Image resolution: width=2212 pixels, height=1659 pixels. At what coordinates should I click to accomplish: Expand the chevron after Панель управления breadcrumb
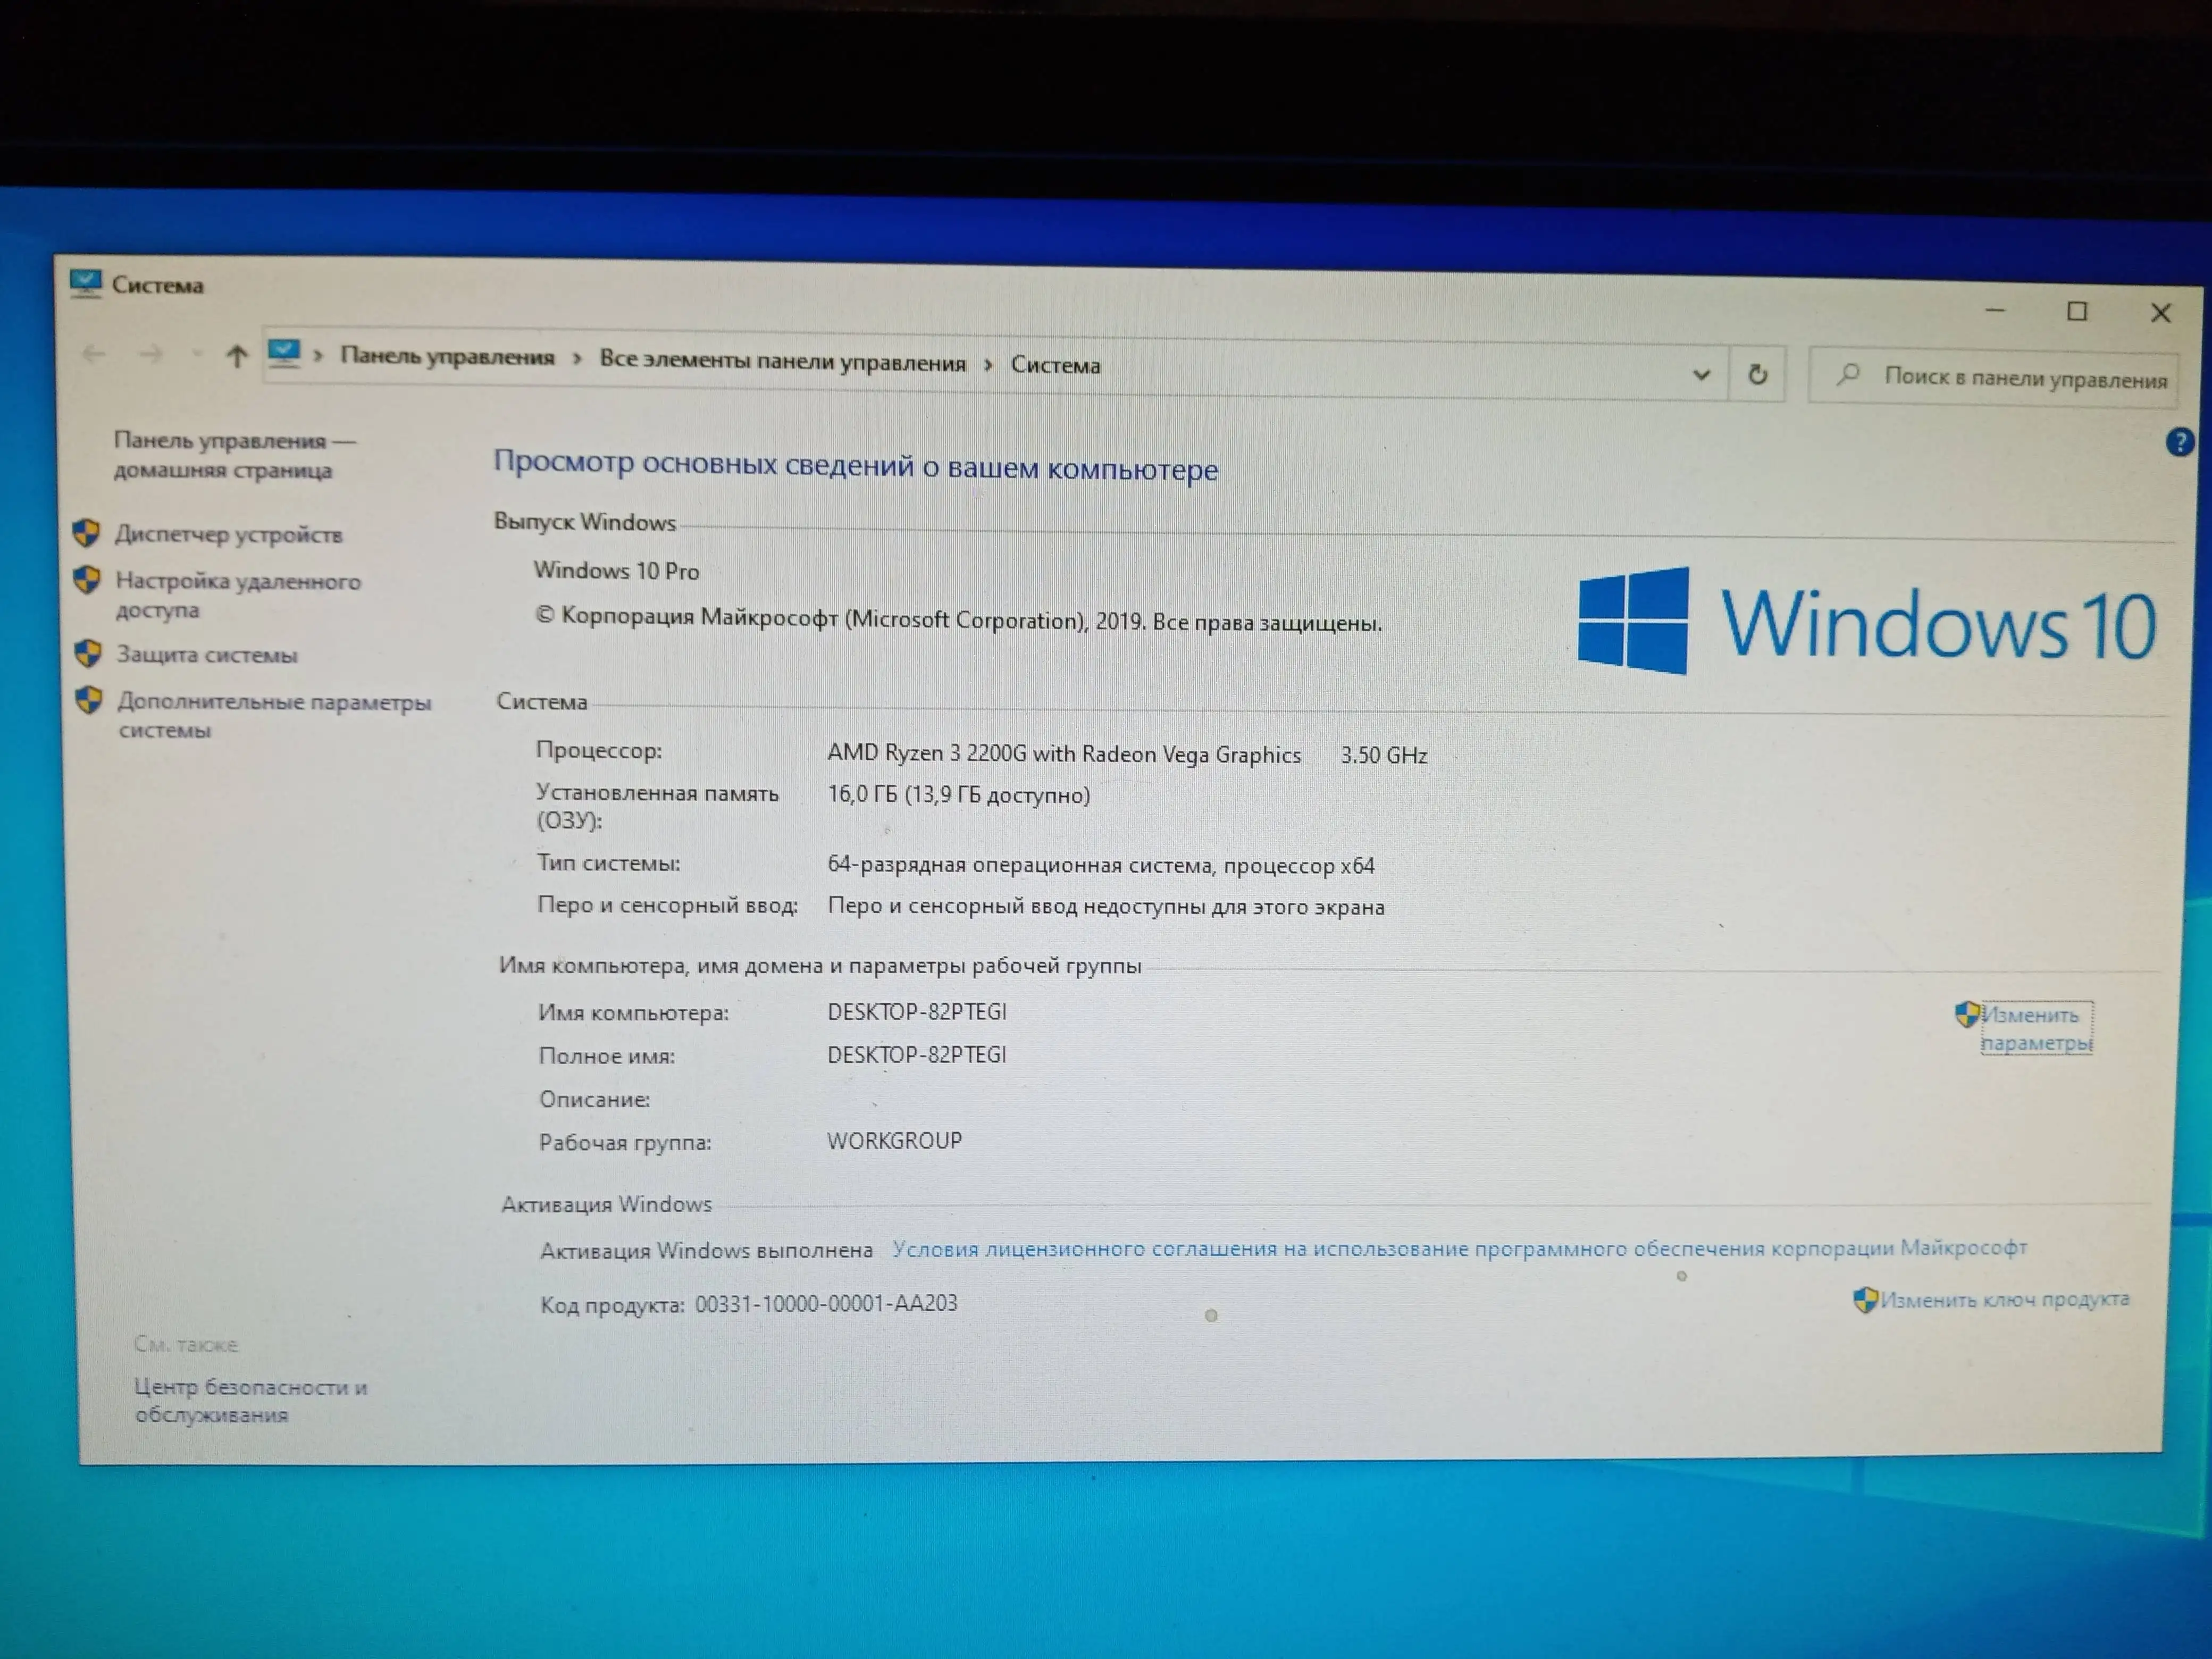(x=577, y=359)
